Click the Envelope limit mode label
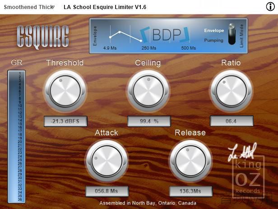Image resolution: width=278 pixels, height=209 pixels. point(214,31)
